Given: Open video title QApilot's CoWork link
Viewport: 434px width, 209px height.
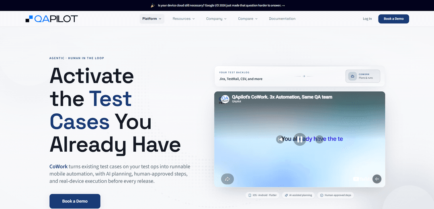Looking at the screenshot, I should tap(282, 97).
